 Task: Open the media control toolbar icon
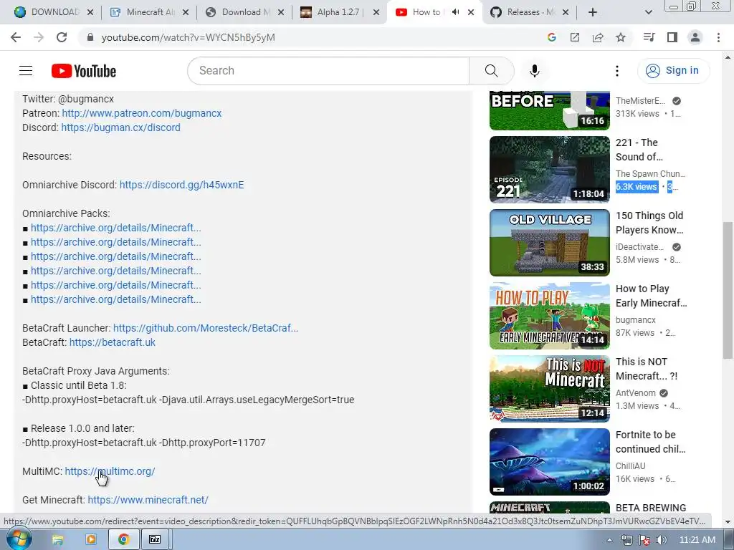point(649,37)
